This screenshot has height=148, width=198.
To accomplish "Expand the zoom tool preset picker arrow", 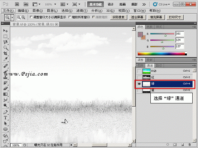I will click(12, 17).
